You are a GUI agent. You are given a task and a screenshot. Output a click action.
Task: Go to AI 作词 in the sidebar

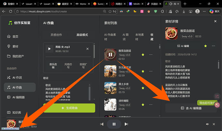pyautogui.click(x=14, y=77)
